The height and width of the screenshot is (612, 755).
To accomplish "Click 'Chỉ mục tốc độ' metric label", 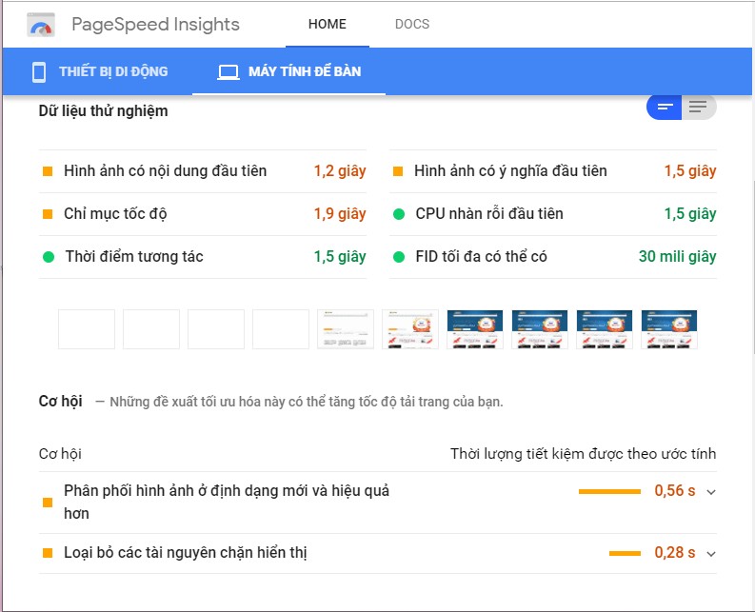I will (115, 214).
